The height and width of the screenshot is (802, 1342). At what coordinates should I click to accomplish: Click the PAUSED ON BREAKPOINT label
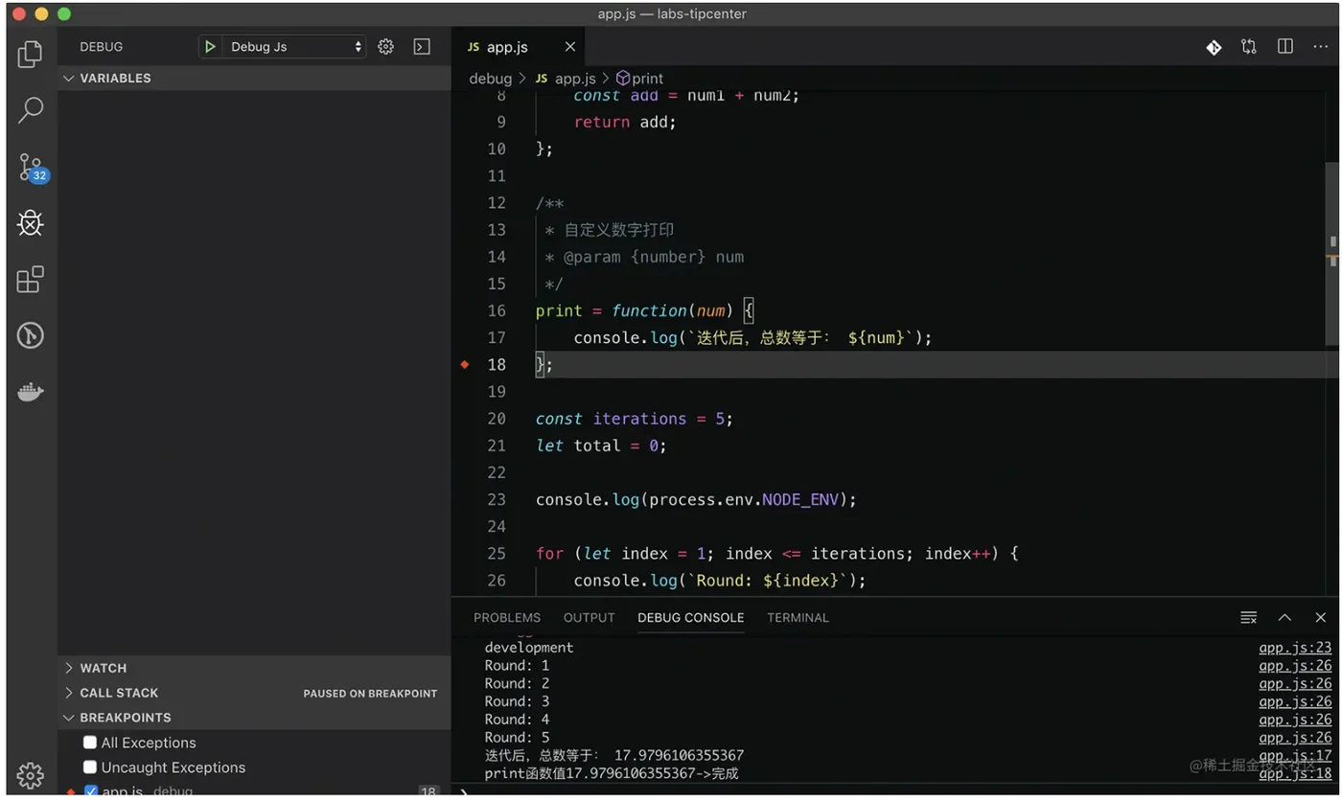(370, 694)
